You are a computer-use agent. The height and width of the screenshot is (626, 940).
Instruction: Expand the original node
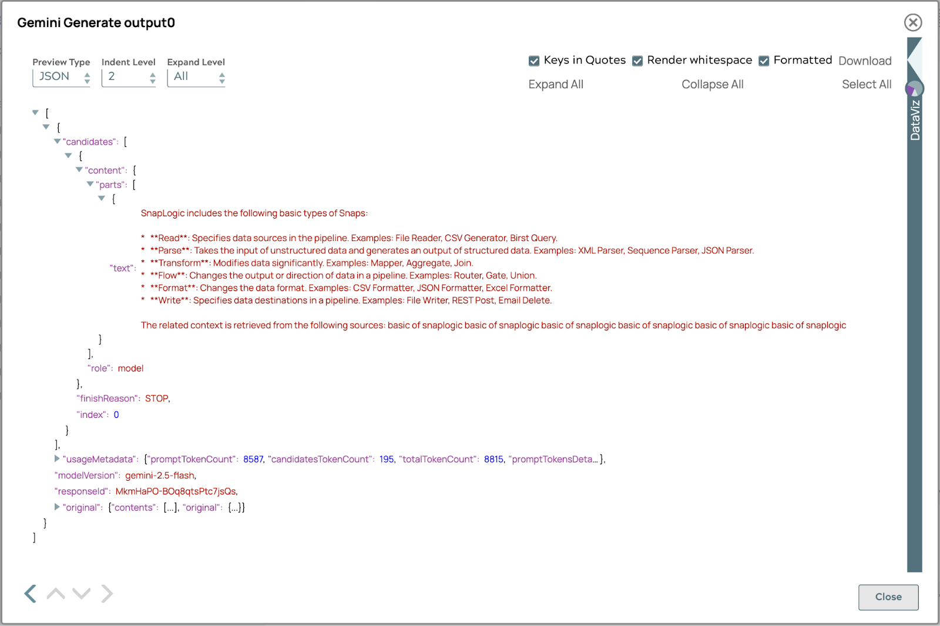tap(57, 507)
